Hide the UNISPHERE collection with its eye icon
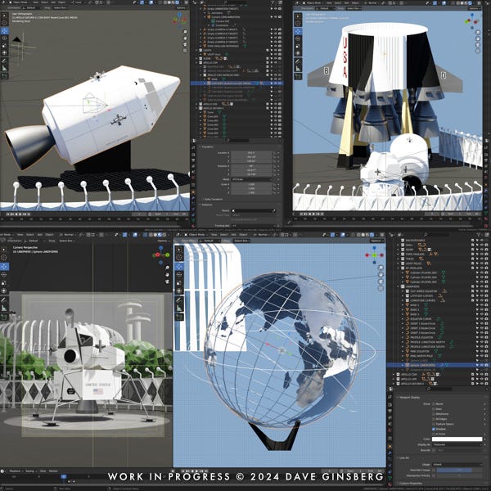491x491 pixels. [x=482, y=286]
